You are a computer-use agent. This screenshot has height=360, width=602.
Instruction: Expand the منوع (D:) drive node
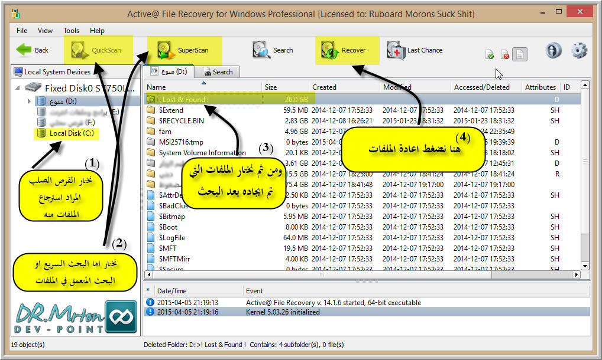[29, 101]
